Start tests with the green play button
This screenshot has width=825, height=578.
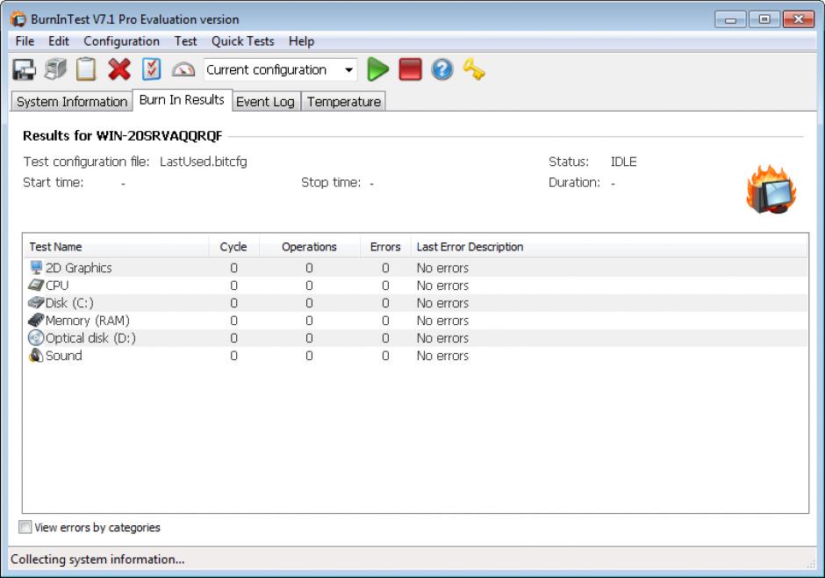(377, 69)
